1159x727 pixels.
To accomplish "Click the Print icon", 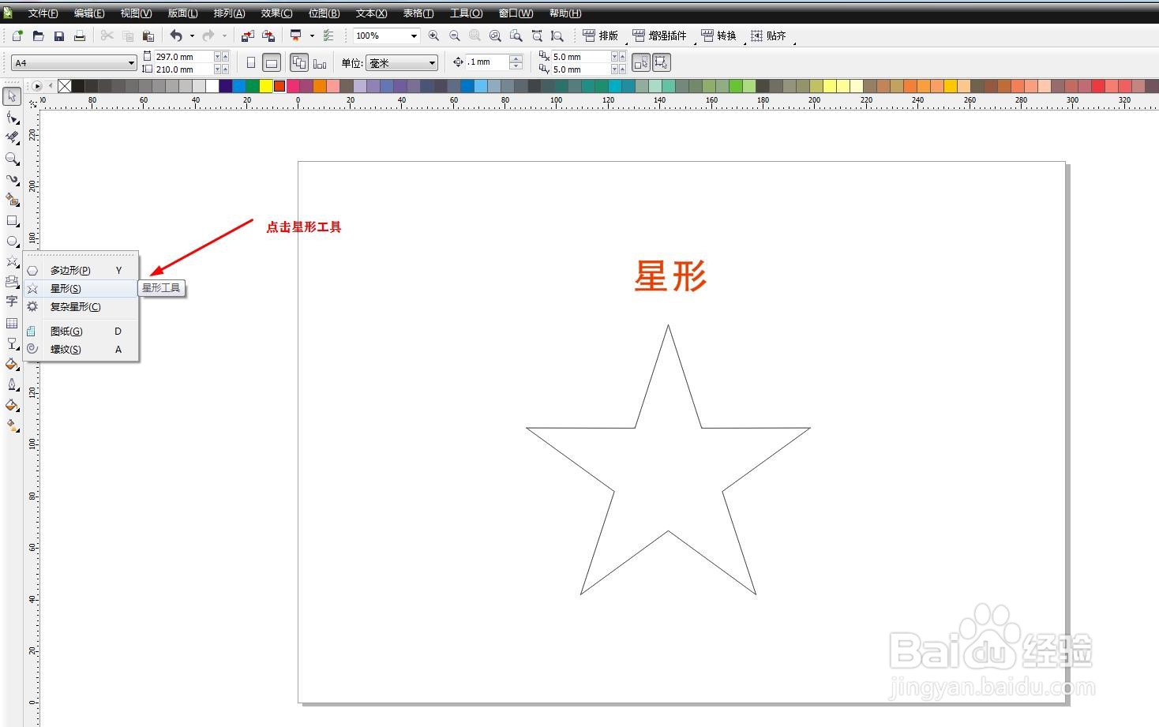I will [x=79, y=36].
